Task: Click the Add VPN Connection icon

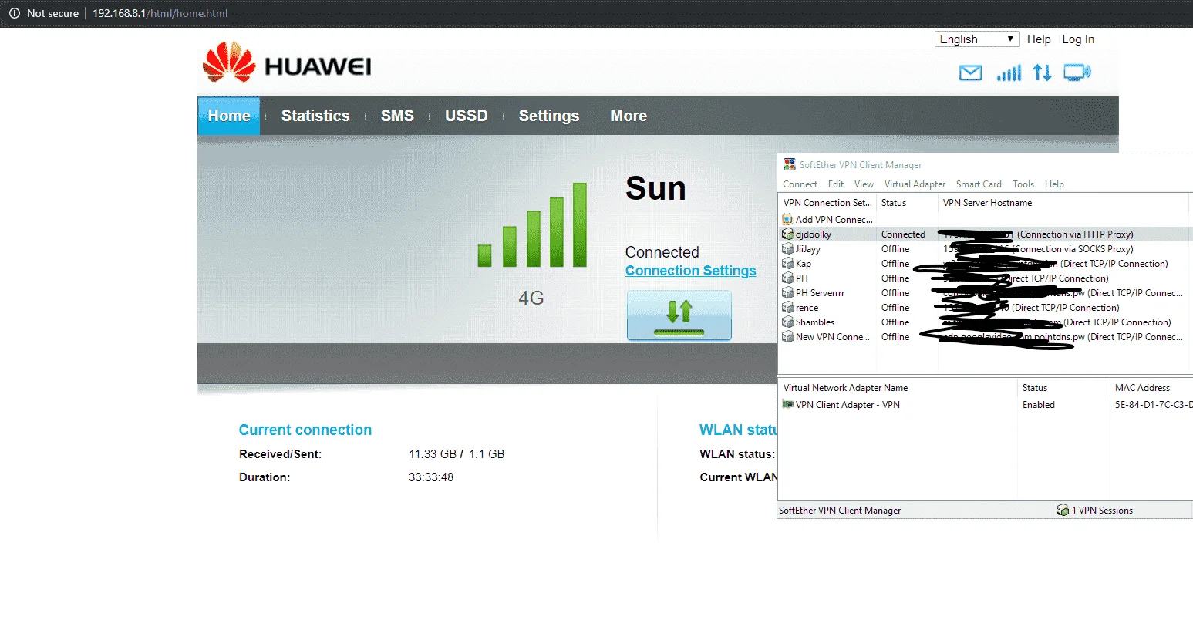Action: [787, 219]
